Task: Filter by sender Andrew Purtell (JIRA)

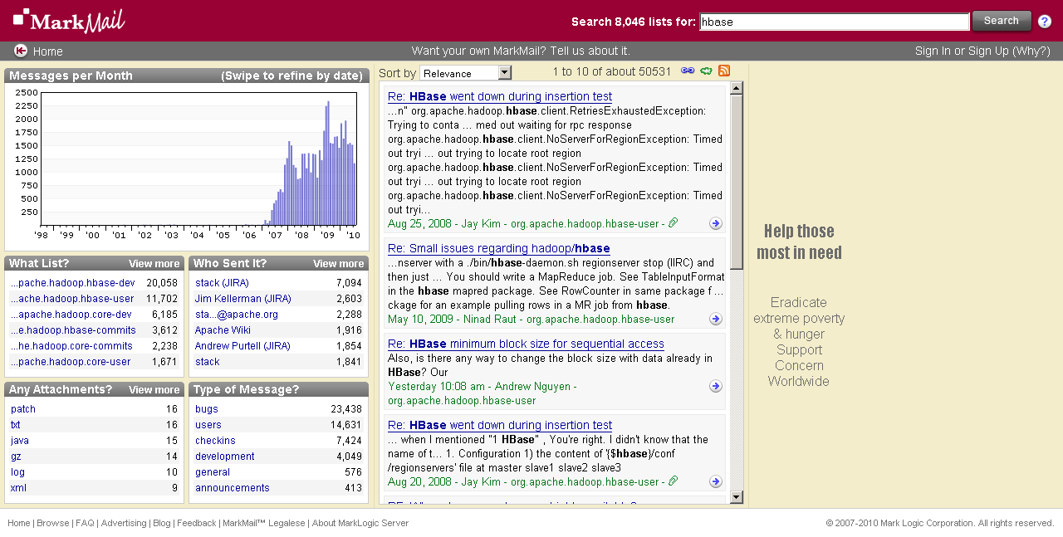Action: click(242, 346)
